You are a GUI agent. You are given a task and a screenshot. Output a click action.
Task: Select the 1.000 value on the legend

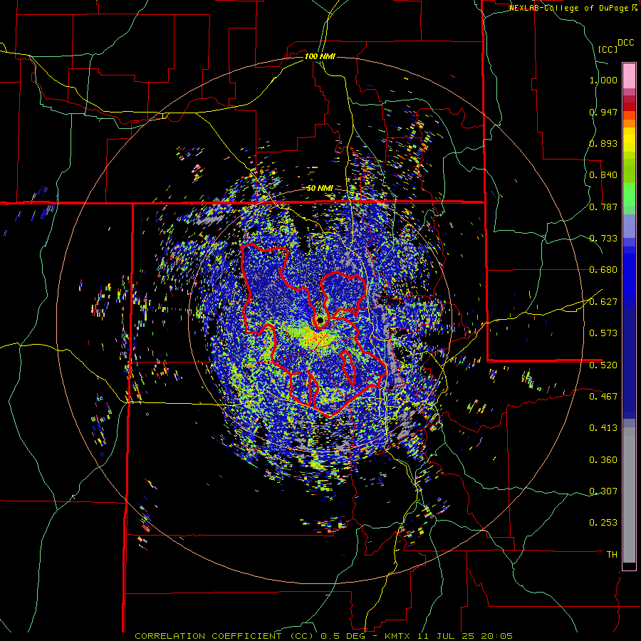coord(603,80)
